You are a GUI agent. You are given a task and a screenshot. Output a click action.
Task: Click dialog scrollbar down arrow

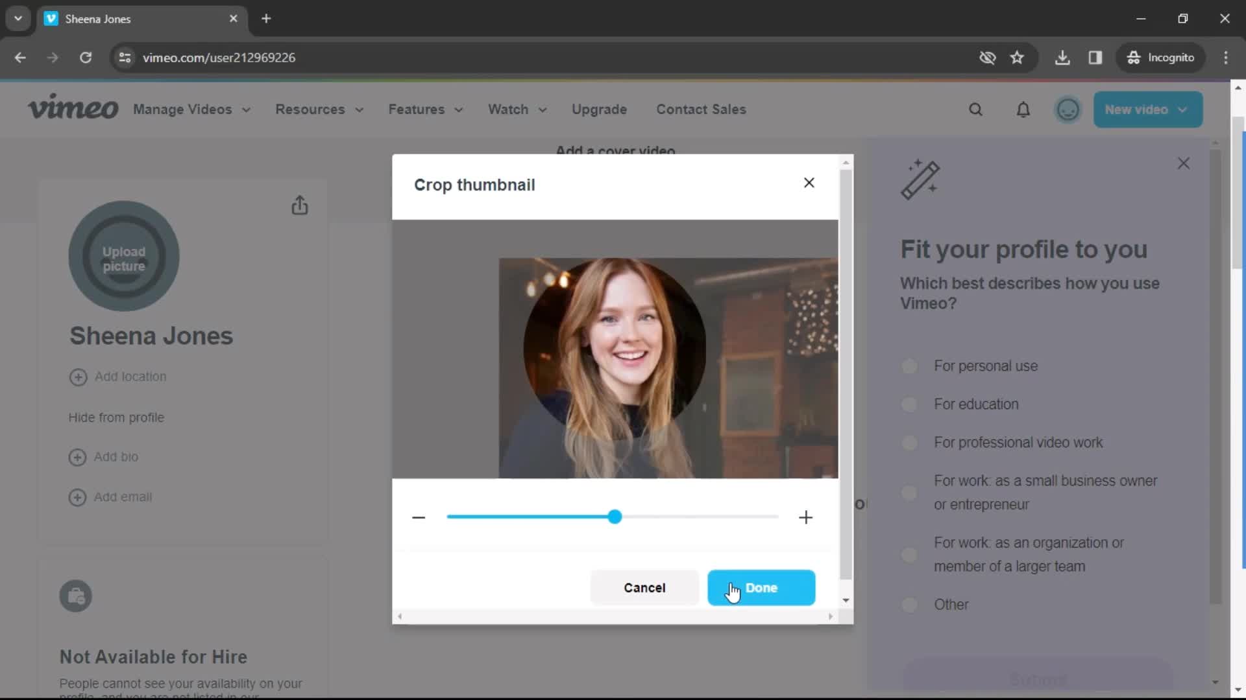tap(846, 600)
